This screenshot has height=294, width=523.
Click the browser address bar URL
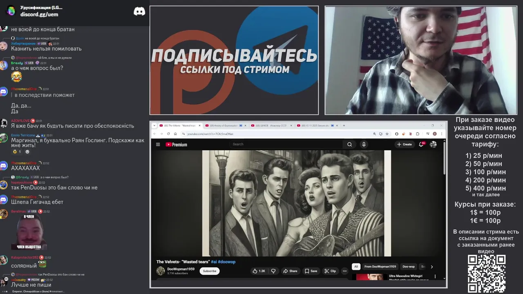[x=210, y=134]
